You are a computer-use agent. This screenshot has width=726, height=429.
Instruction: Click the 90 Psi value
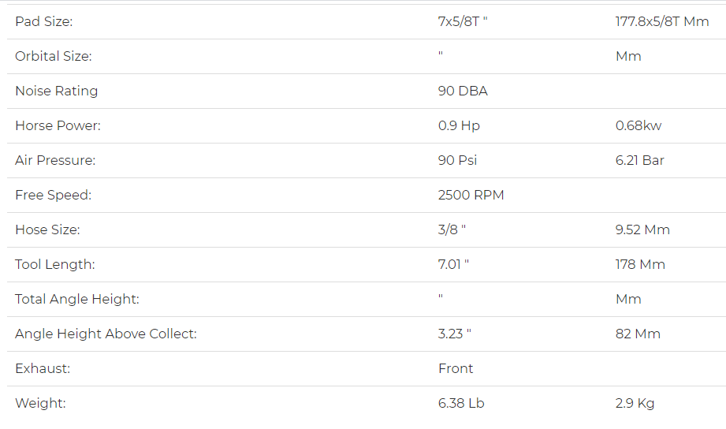click(457, 161)
